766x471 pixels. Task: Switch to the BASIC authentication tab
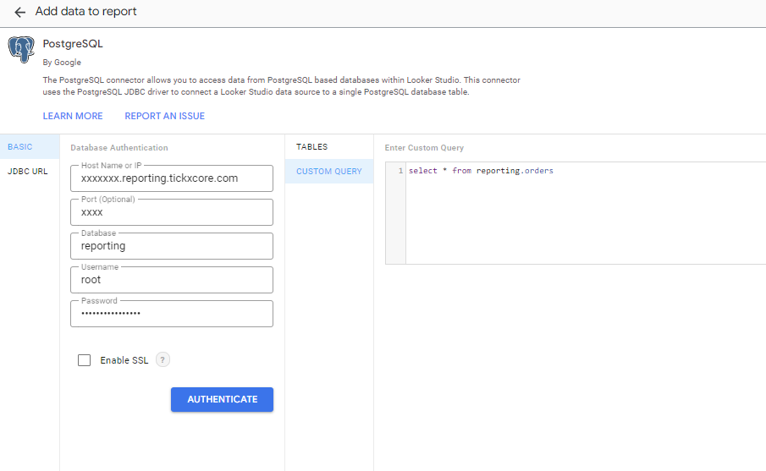[20, 147]
